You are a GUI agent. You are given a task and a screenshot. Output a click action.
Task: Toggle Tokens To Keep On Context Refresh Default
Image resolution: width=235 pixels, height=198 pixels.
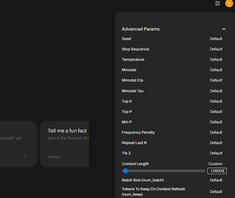[216, 192]
